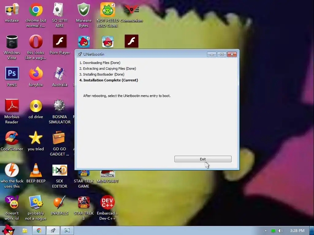Click the green network tray icon
Image resolution: width=314 pixels, height=235 pixels.
[273, 231]
